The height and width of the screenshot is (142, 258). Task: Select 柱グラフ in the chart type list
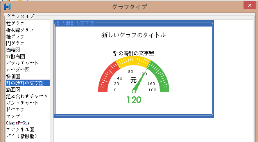tap(15, 23)
